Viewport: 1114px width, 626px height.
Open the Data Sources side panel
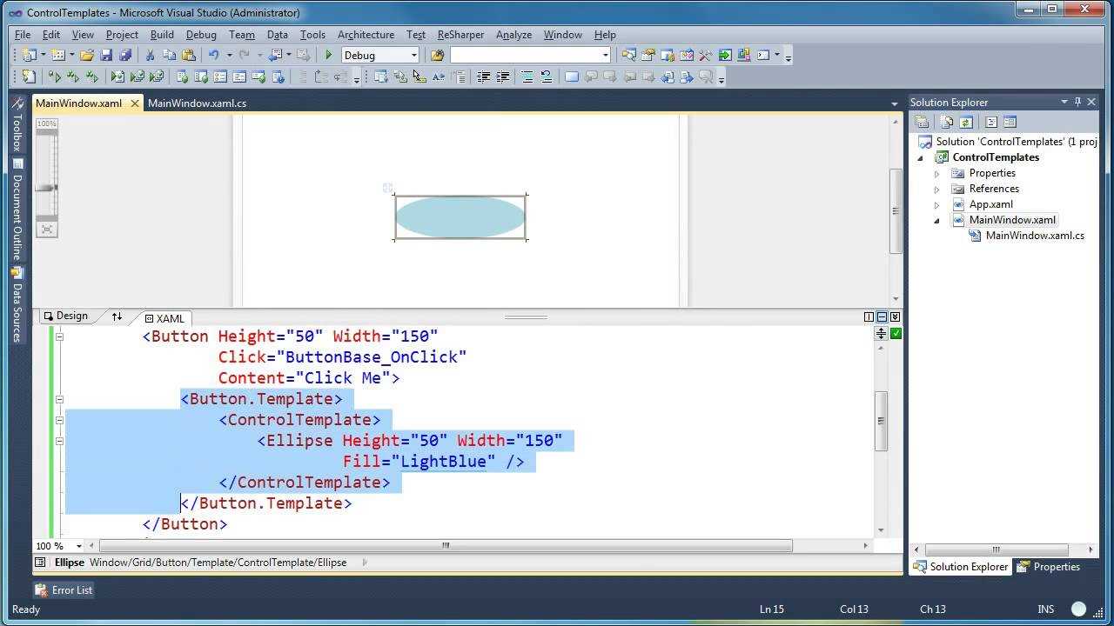17,304
